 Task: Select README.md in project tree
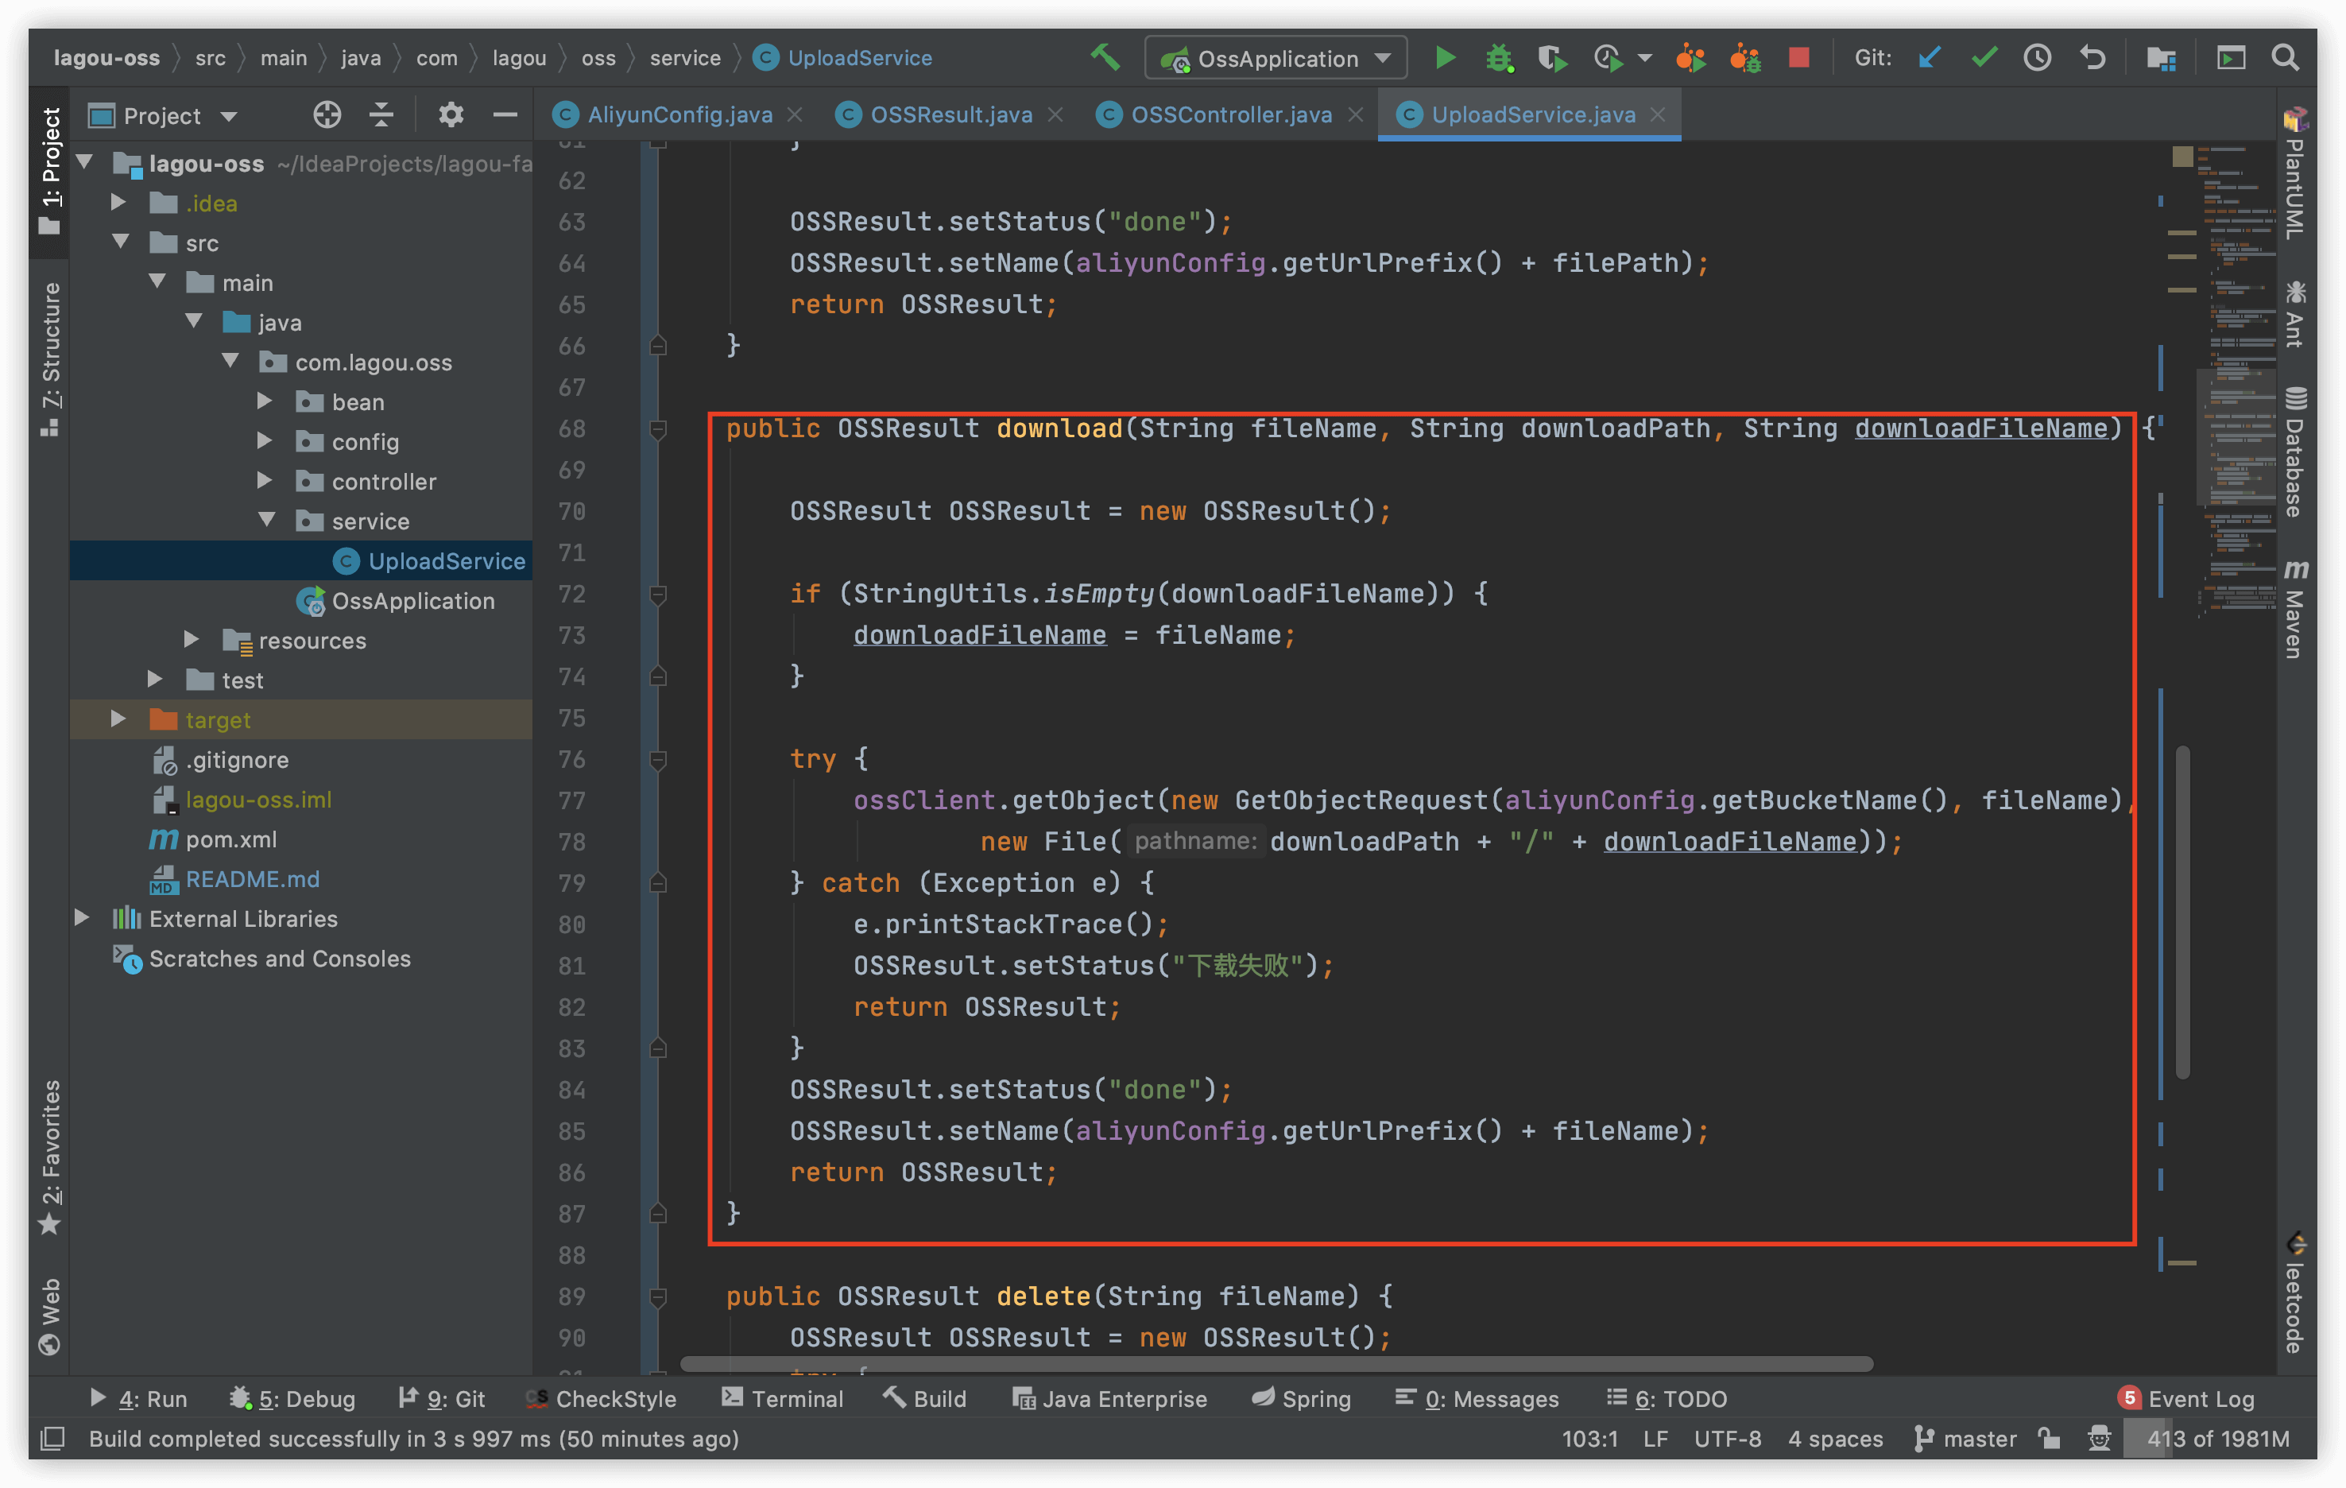(251, 878)
